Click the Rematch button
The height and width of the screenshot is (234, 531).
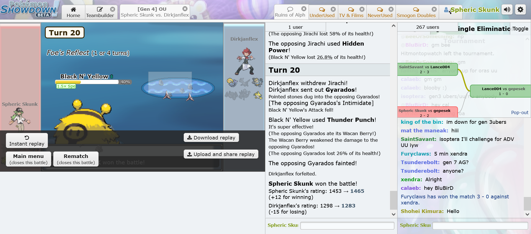(x=76, y=159)
